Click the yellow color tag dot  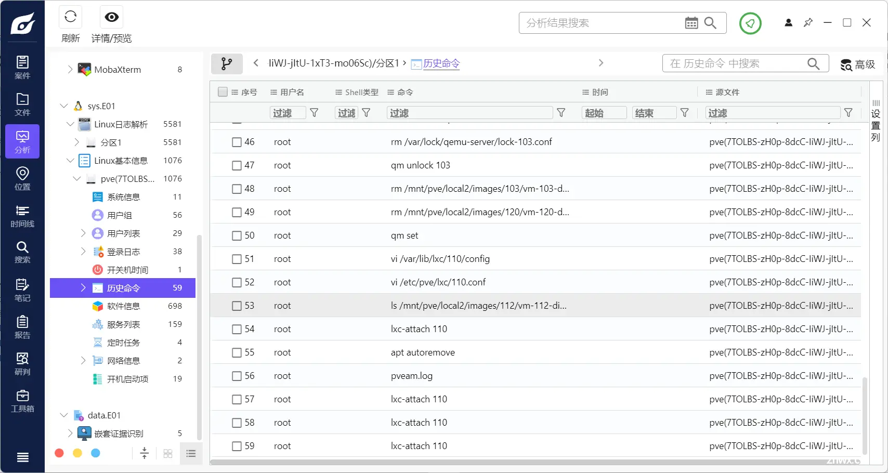77,453
